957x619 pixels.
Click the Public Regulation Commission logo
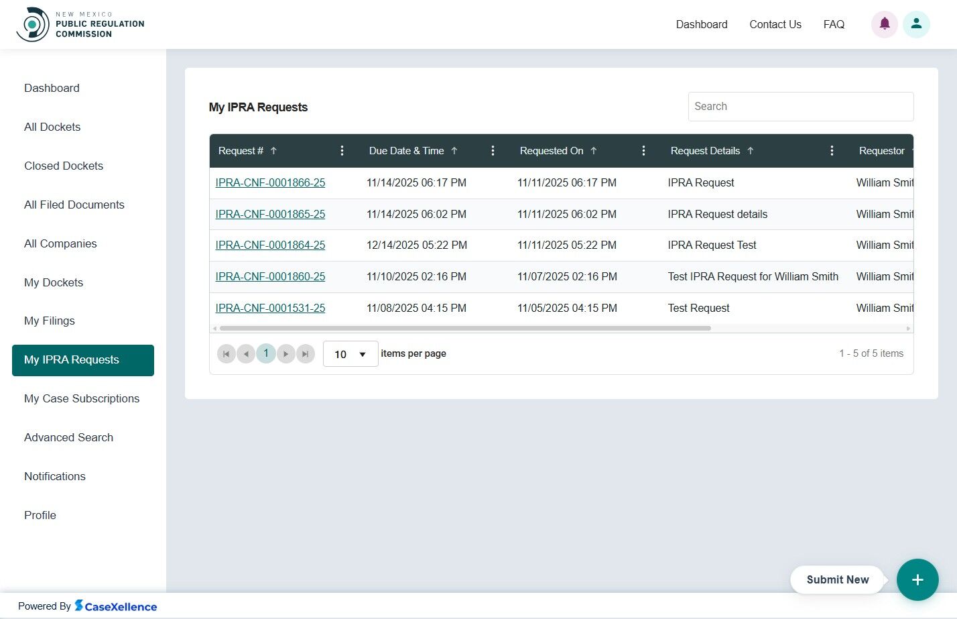[80, 24]
